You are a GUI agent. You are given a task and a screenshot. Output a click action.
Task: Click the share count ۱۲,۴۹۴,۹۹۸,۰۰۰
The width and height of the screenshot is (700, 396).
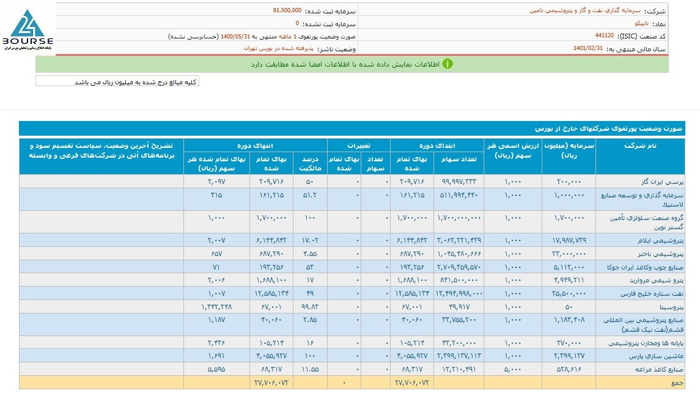pyautogui.click(x=459, y=293)
